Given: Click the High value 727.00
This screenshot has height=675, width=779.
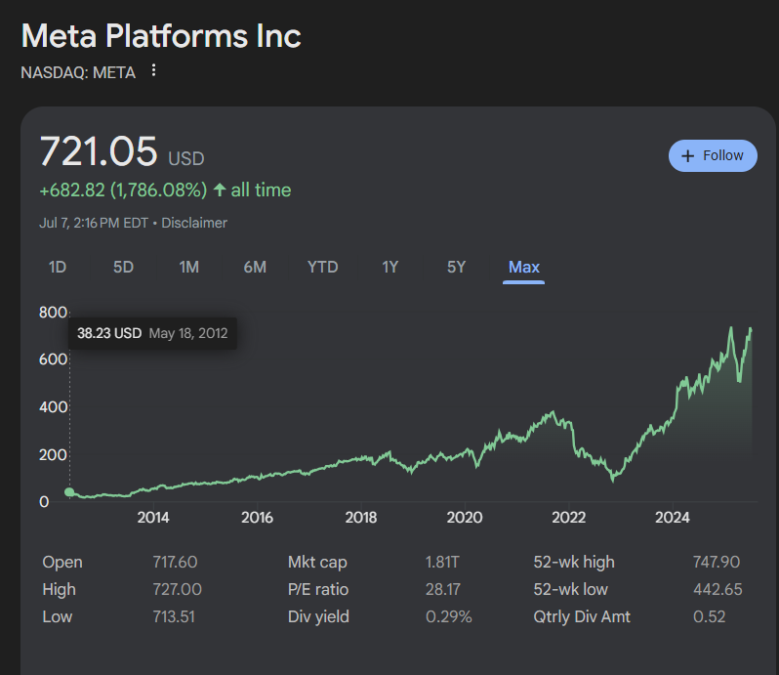Looking at the screenshot, I should tap(177, 589).
